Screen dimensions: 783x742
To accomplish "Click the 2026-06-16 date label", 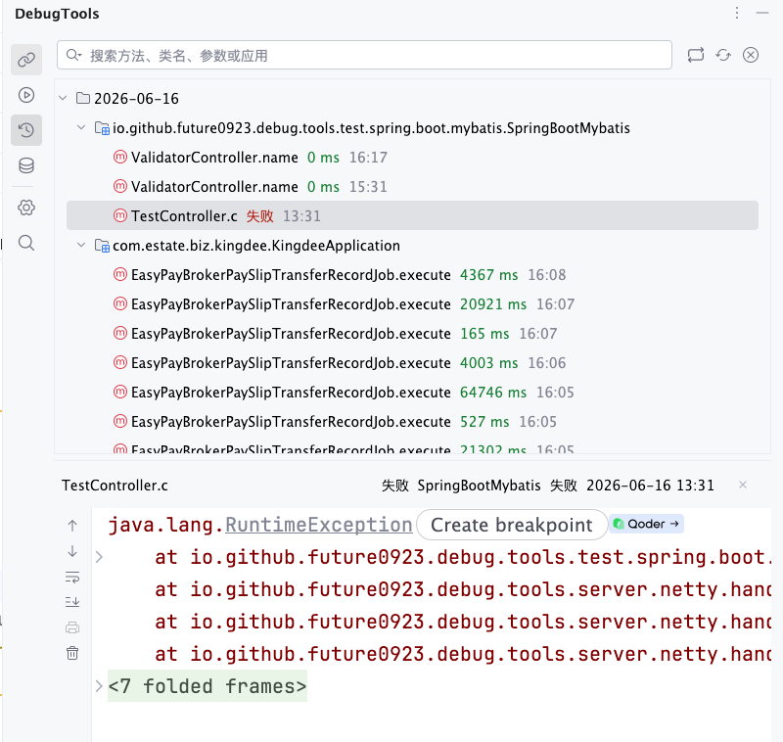I will [136, 98].
